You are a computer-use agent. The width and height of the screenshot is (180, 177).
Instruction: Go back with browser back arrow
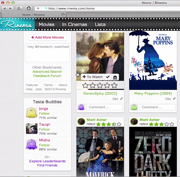5,8
